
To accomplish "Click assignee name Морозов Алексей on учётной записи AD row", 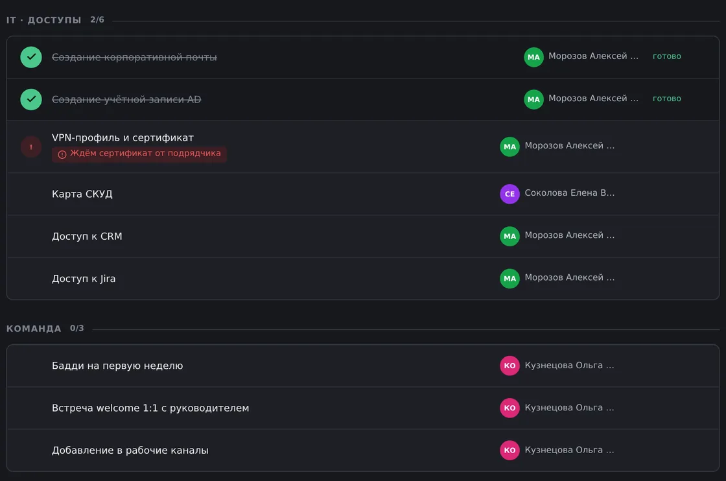I will [593, 98].
